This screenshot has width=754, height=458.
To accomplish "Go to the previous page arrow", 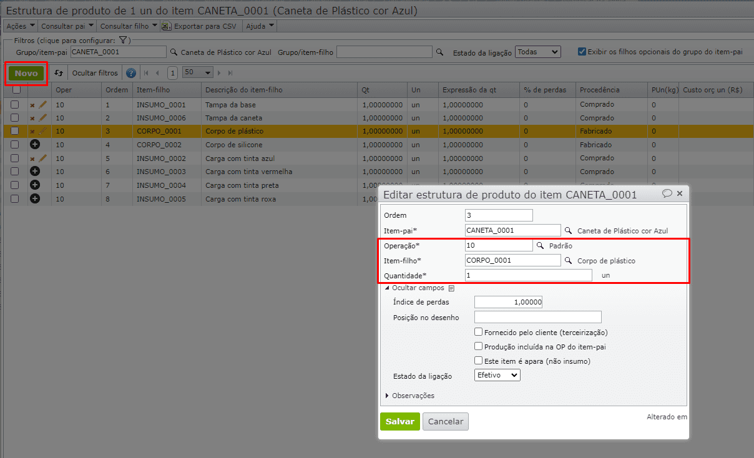I will pyautogui.click(x=157, y=73).
